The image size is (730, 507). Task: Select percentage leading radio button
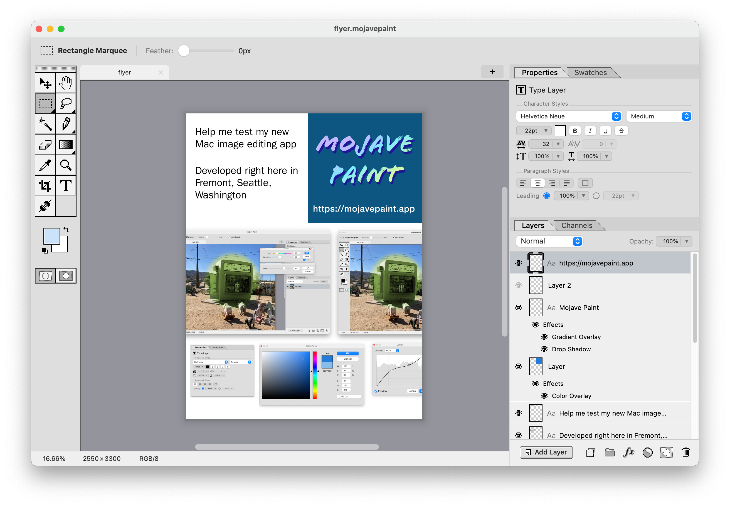pos(547,196)
